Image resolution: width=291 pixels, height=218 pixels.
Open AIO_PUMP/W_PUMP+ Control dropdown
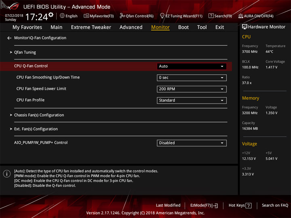[192, 143]
